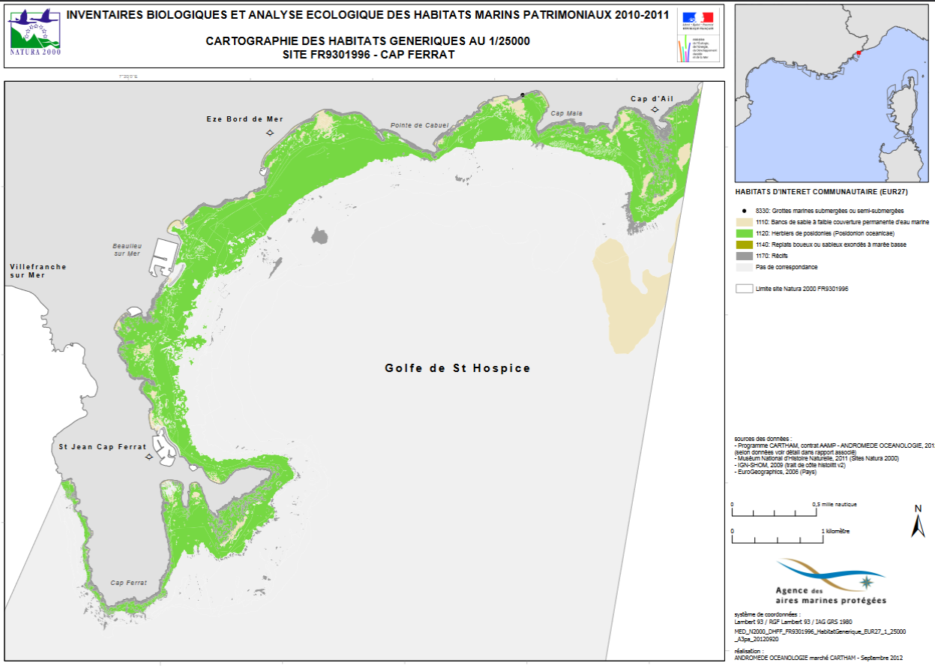
Task: Click the St Jean Cap Ferrat town marker
Action: pos(149,457)
